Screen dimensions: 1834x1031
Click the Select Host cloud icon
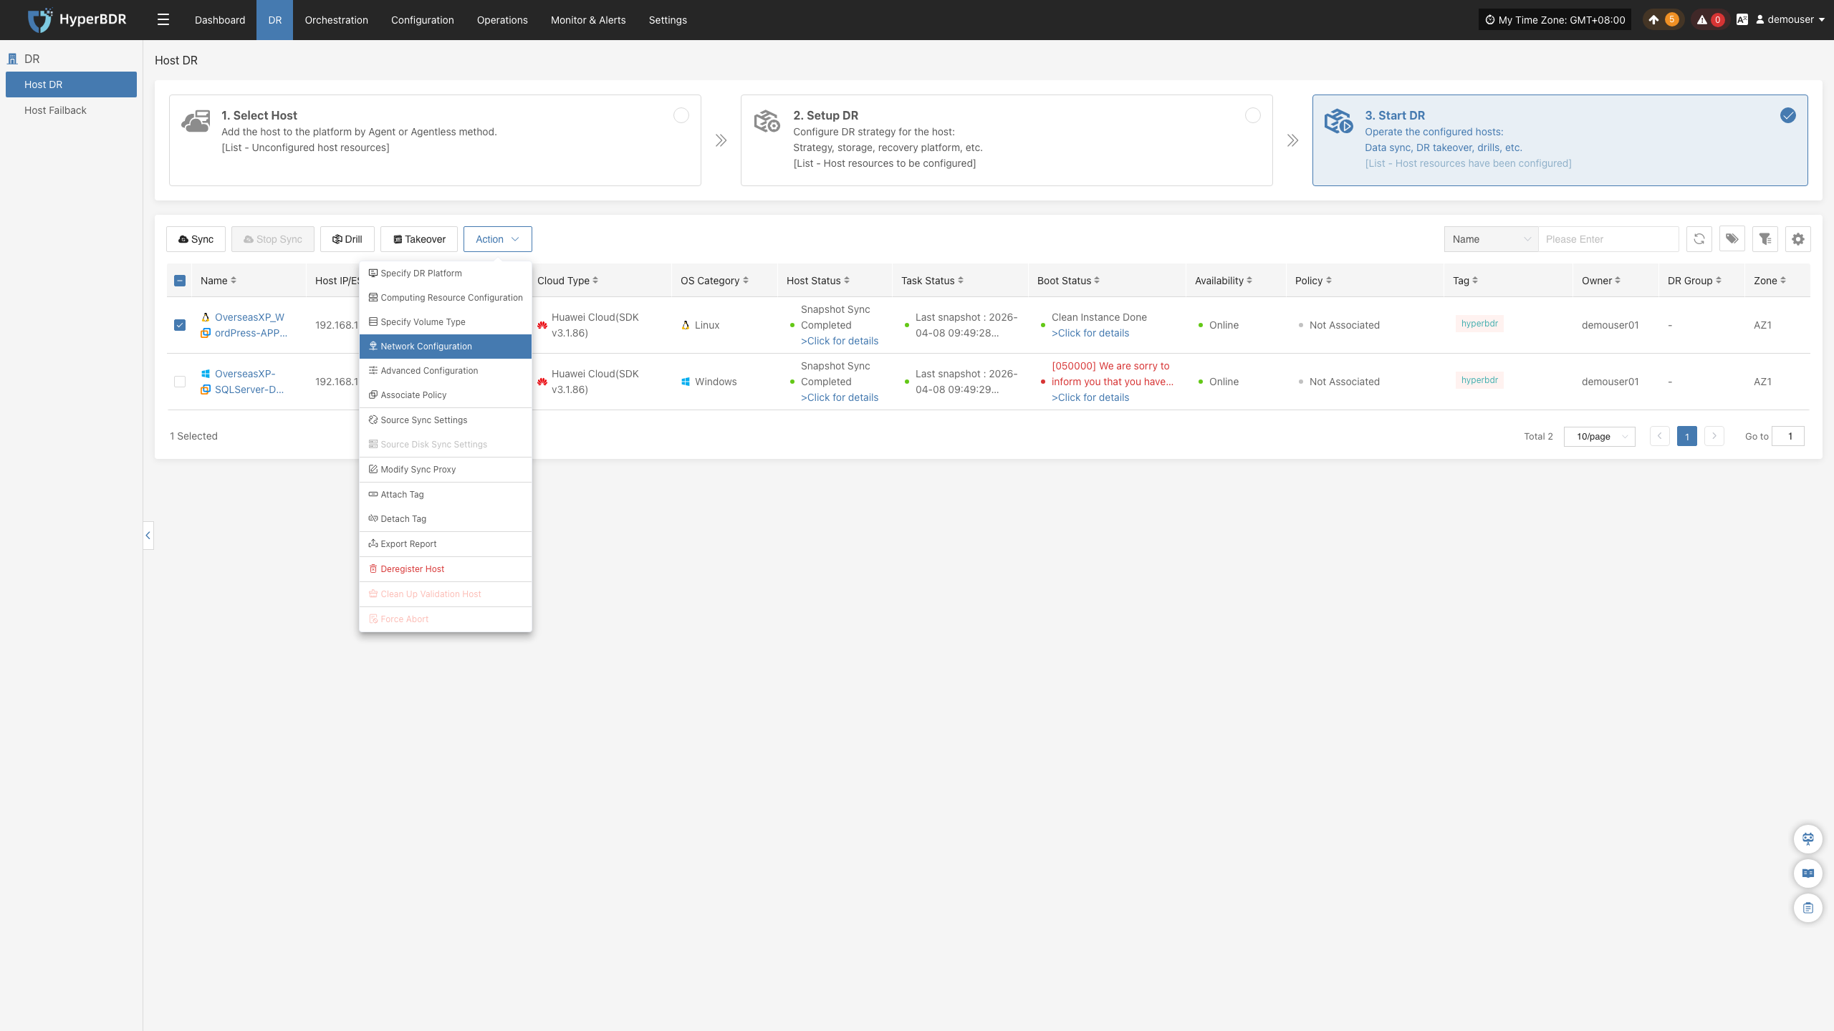[196, 122]
